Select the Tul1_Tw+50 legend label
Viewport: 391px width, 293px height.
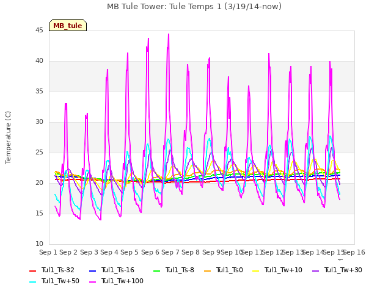(x=60, y=281)
